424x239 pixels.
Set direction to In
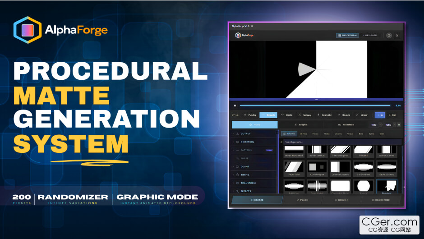coord(380,115)
